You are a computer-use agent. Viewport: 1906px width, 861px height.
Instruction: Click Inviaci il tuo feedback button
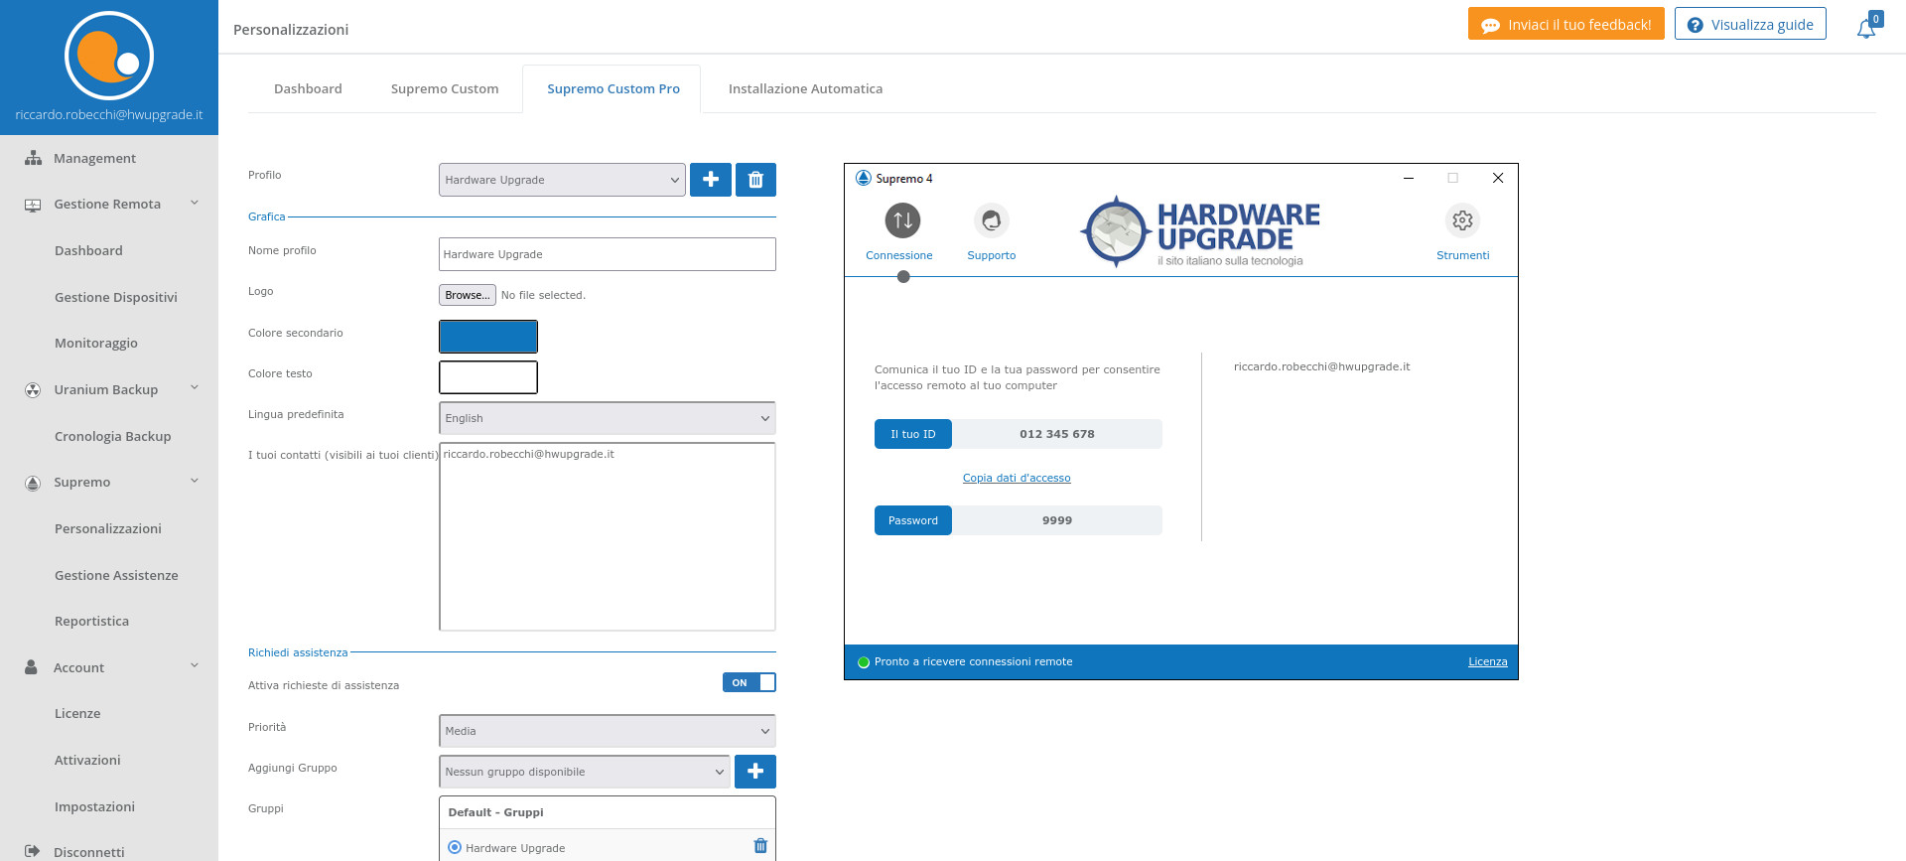coord(1566,25)
